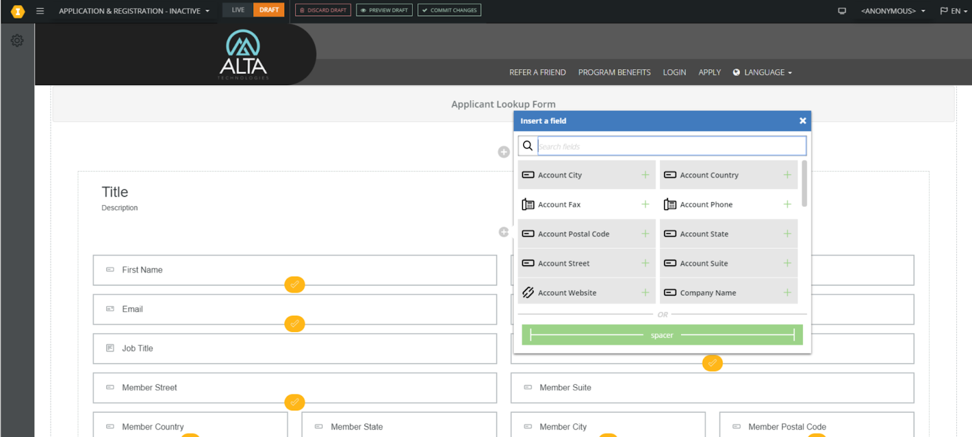
Task: Expand the LANGUAGE nav dropdown
Action: pyautogui.click(x=762, y=72)
